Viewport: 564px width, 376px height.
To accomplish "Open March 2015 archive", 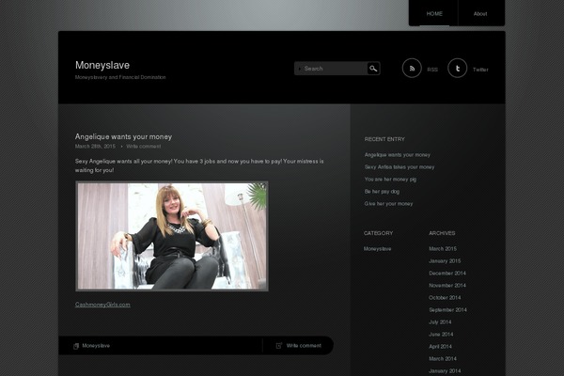I will point(443,248).
